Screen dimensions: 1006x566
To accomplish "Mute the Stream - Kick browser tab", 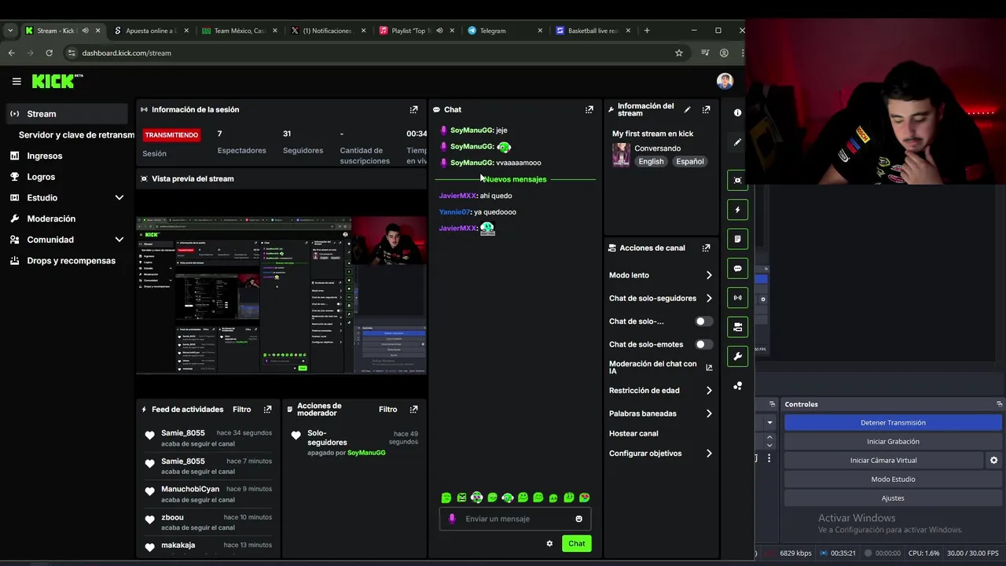I will (x=85, y=31).
